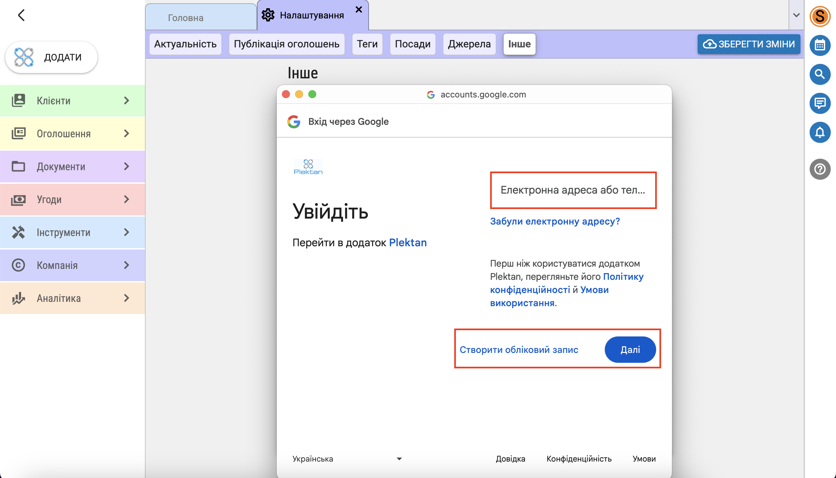This screenshot has width=836, height=478.
Task: Click the help question mark icon
Action: click(820, 169)
